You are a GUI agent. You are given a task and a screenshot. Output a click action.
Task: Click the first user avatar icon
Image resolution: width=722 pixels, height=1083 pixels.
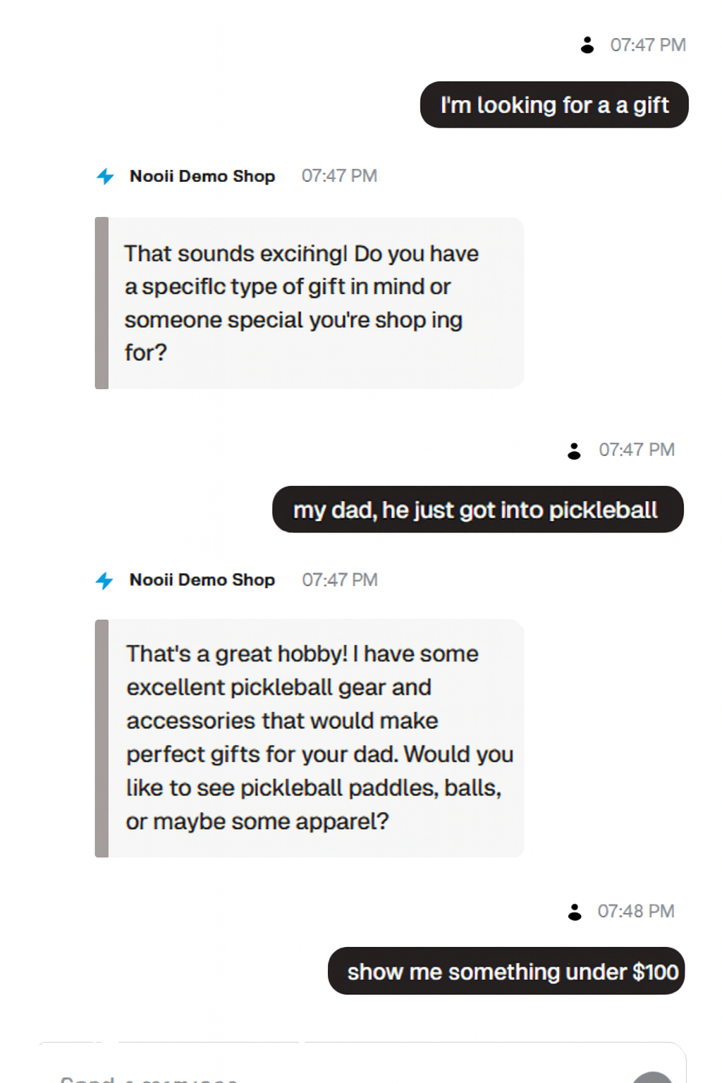(587, 45)
